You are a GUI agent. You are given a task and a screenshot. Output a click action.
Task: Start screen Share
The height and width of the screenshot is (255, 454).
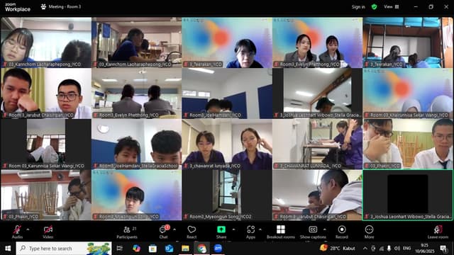221,232
